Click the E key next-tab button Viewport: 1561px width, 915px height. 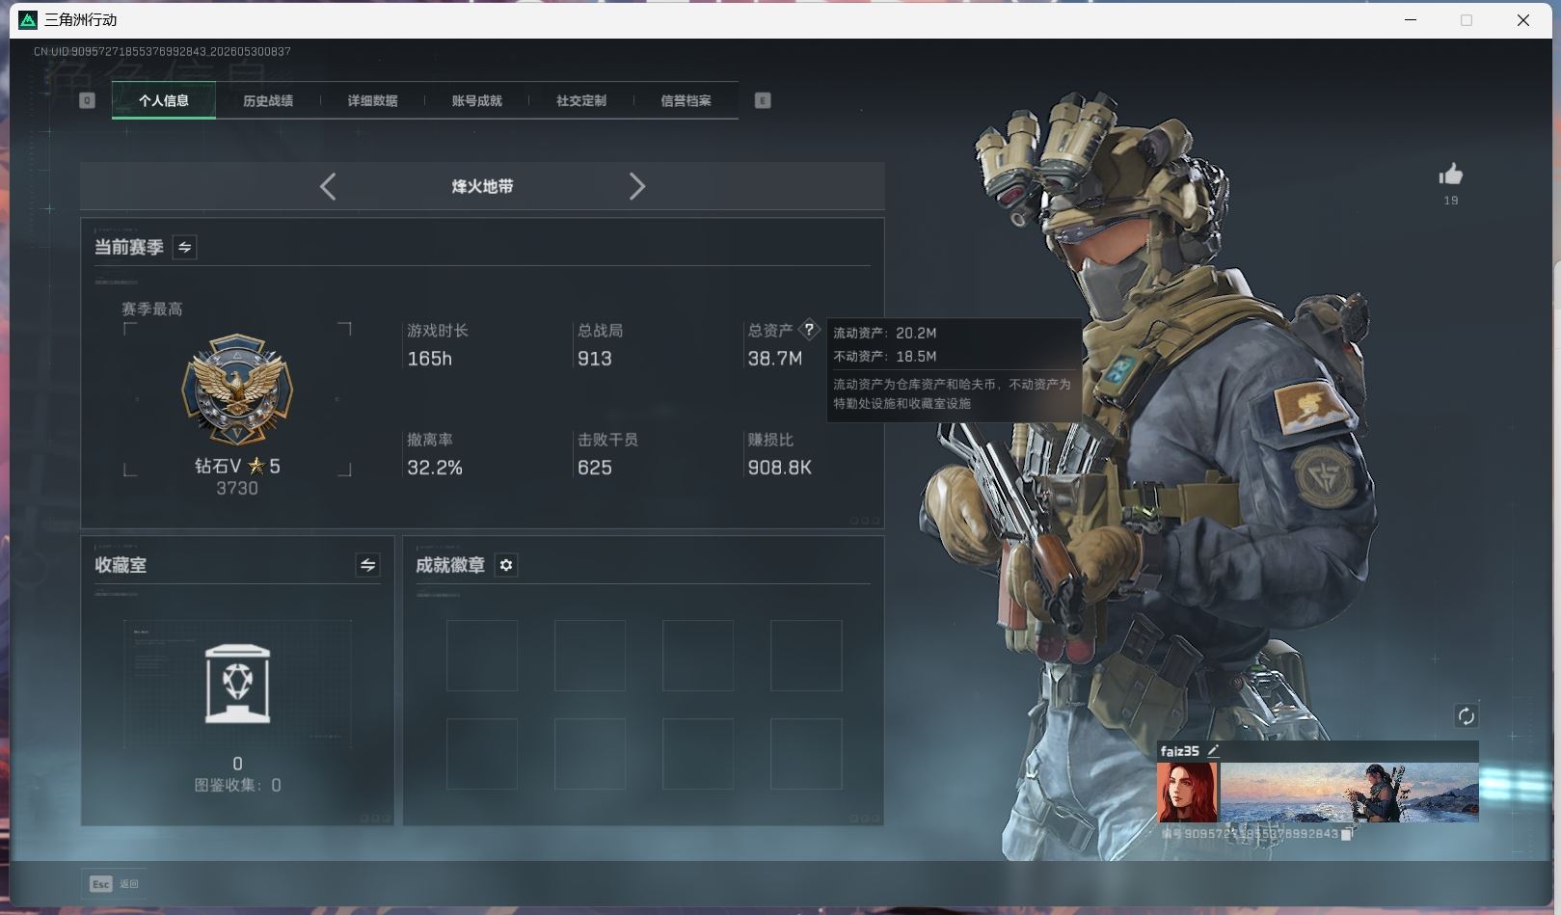tap(763, 100)
